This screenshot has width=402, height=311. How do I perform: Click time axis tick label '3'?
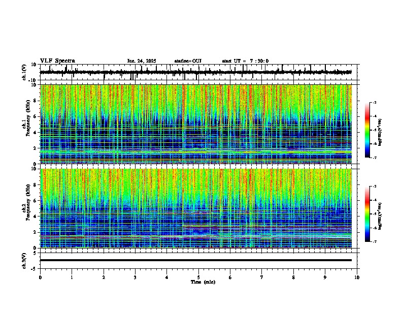point(135,277)
